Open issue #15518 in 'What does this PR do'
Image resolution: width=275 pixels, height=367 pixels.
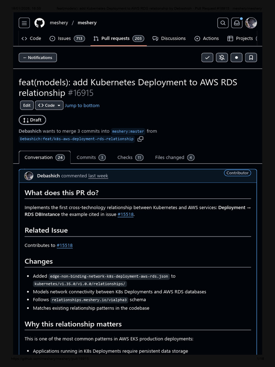click(126, 214)
